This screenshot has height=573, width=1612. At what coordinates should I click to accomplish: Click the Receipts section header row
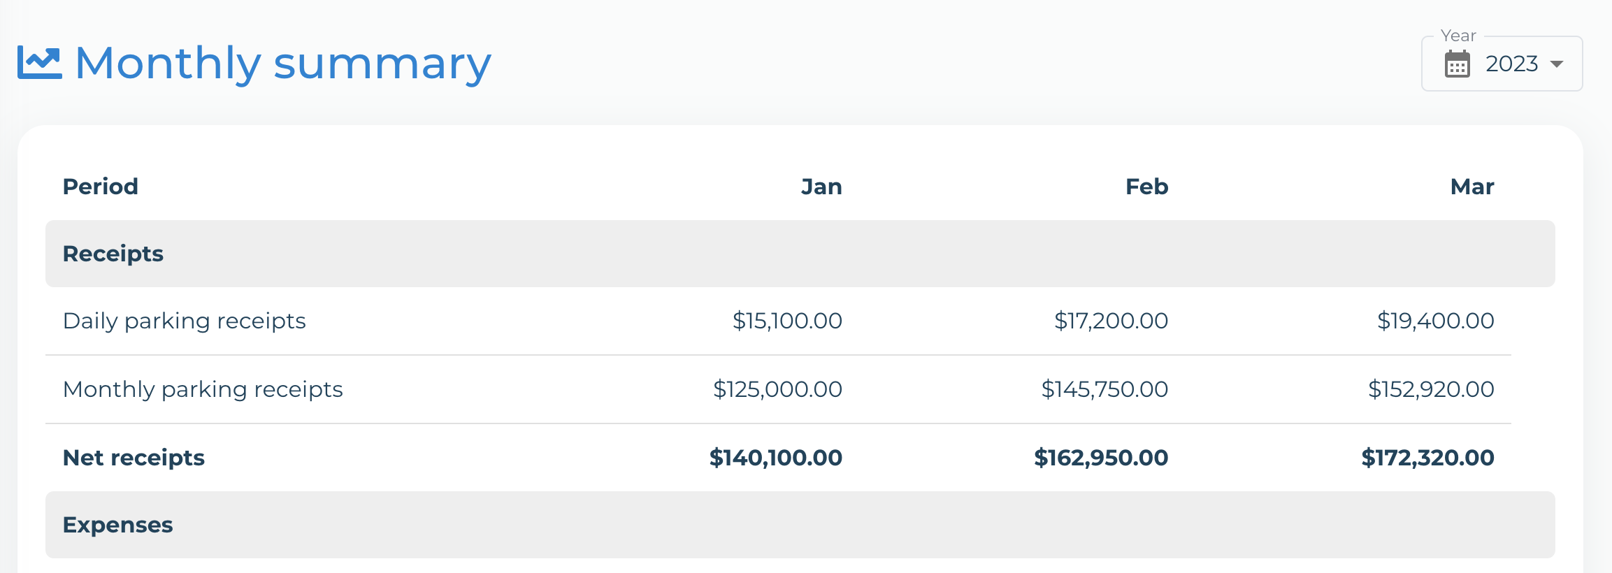coord(800,254)
